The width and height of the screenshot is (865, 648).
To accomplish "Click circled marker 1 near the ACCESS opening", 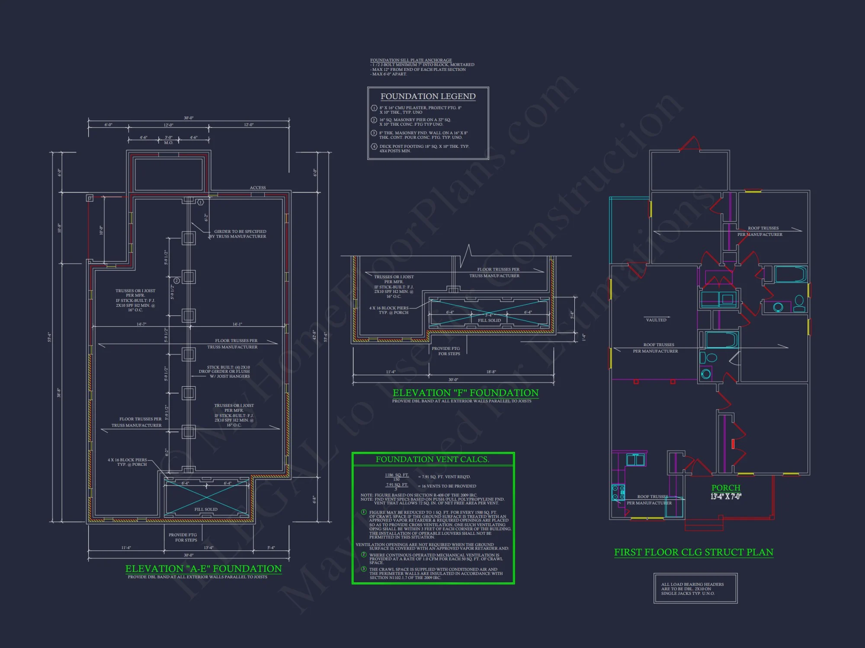I will pyautogui.click(x=200, y=203).
